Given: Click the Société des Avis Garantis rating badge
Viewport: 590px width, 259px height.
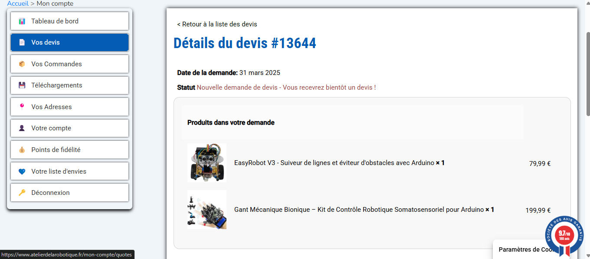Looking at the screenshot, I should [564, 235].
